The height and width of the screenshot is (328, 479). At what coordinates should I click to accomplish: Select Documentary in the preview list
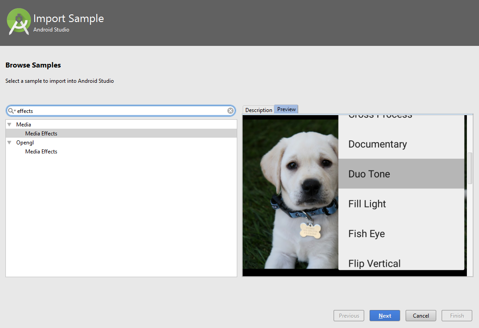point(377,144)
